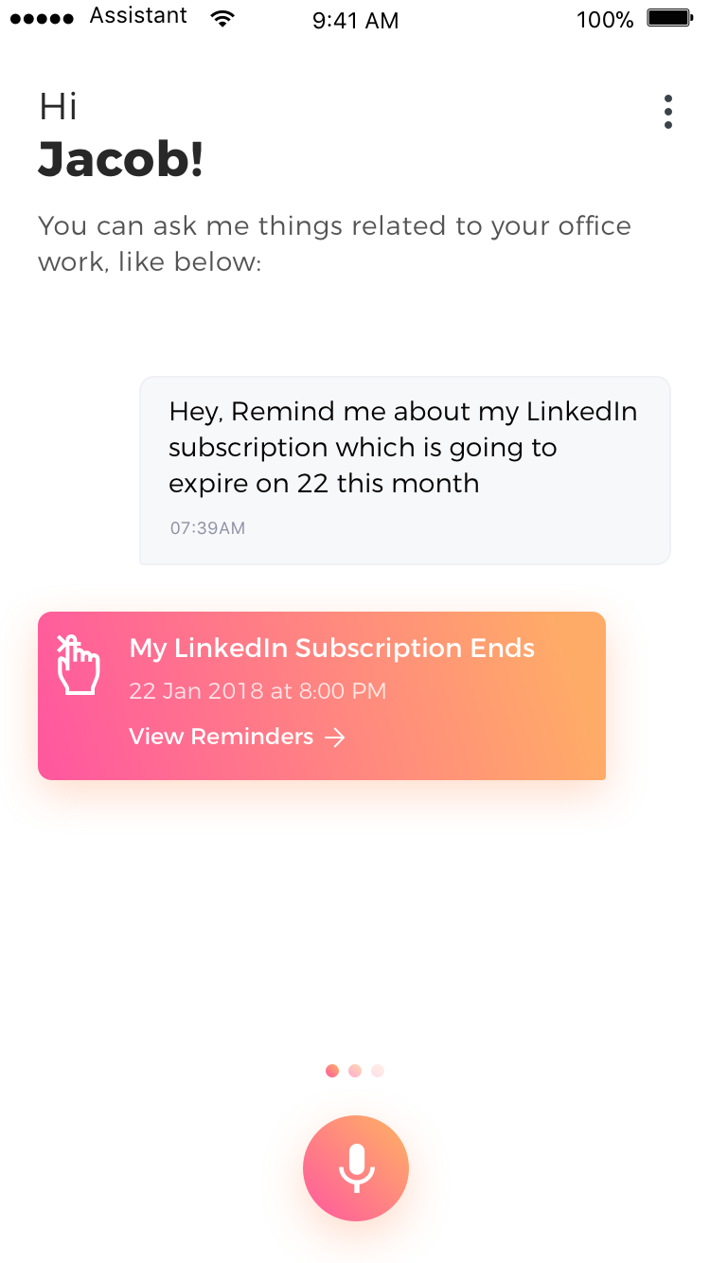Switch to the second page indicator dot
This screenshot has width=710, height=1263.
tap(355, 1071)
